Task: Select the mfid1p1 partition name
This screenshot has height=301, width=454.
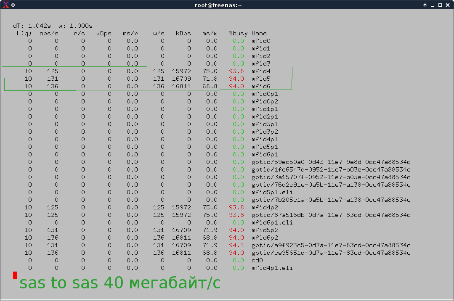Action: point(265,109)
